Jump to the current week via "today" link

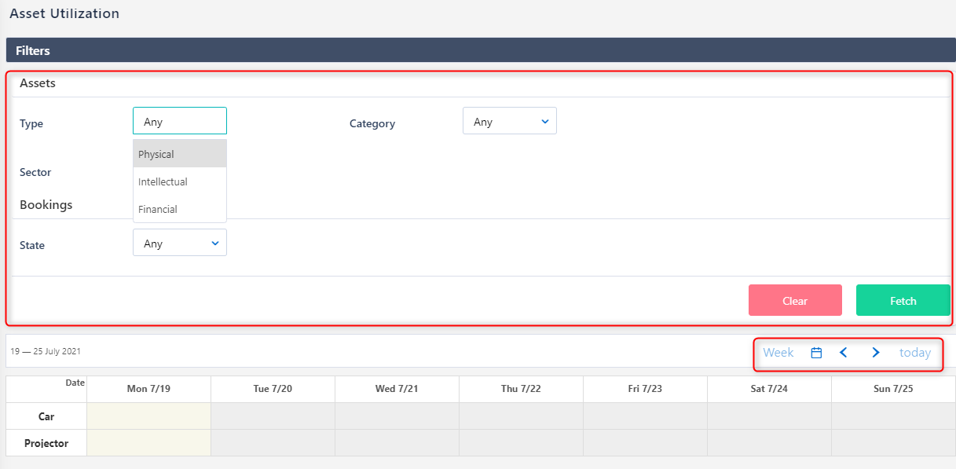coord(914,353)
